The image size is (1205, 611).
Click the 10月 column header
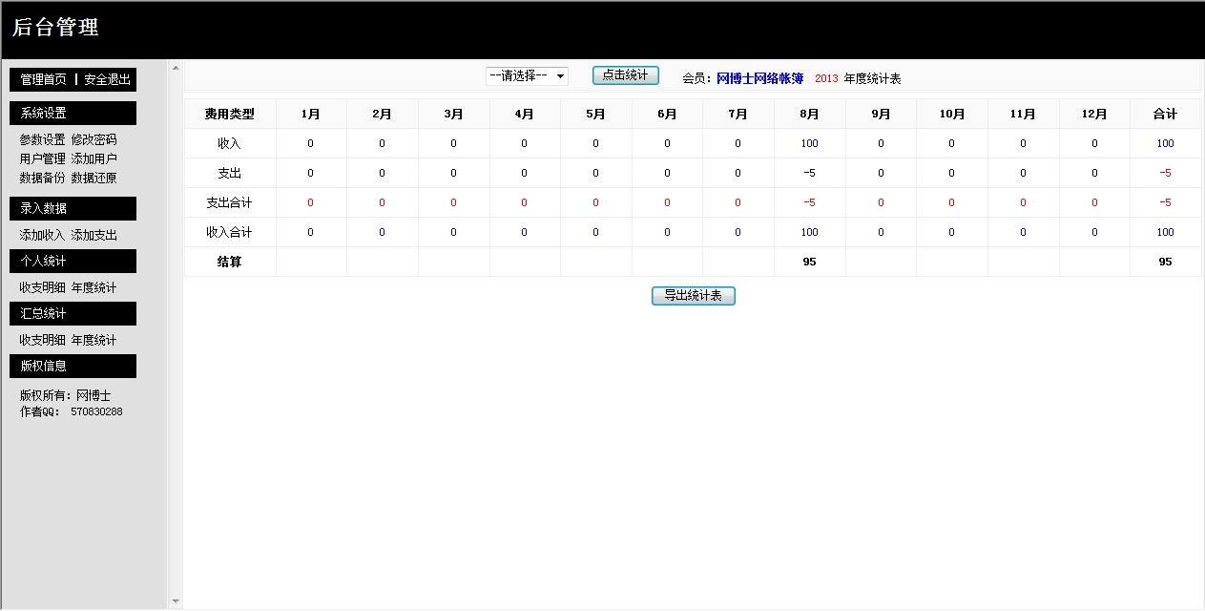point(951,114)
